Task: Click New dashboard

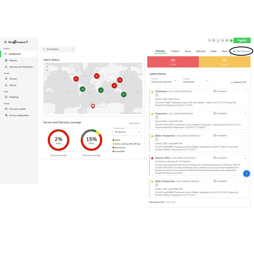Action: click(241, 51)
